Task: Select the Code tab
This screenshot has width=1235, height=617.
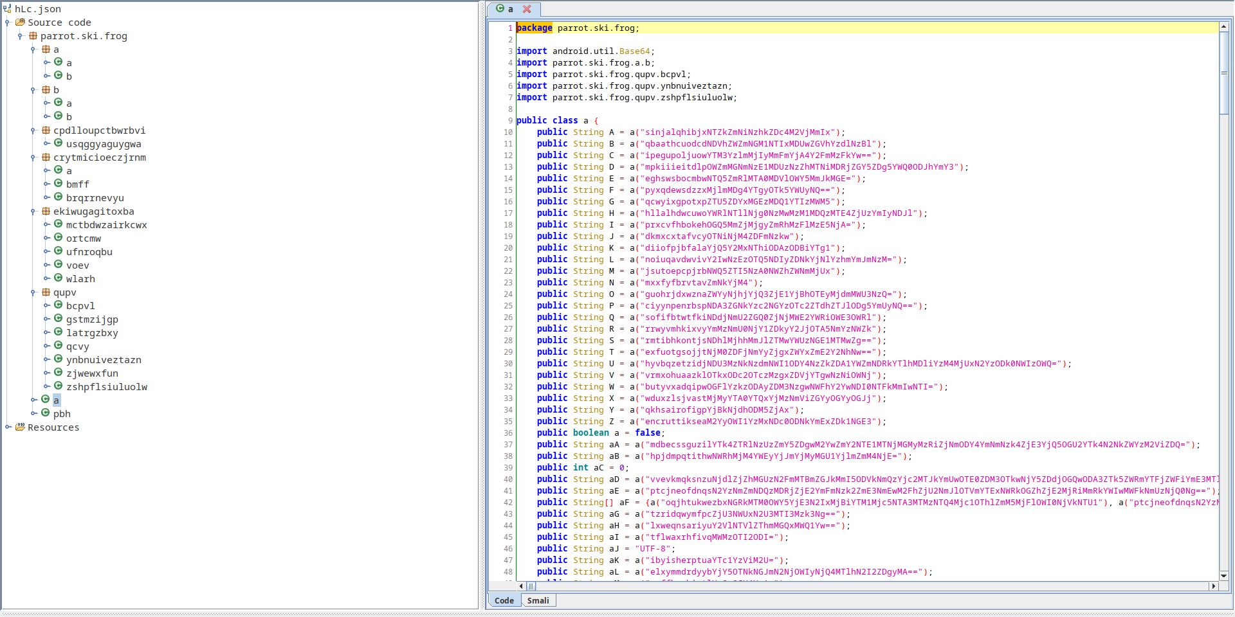Action: point(504,600)
